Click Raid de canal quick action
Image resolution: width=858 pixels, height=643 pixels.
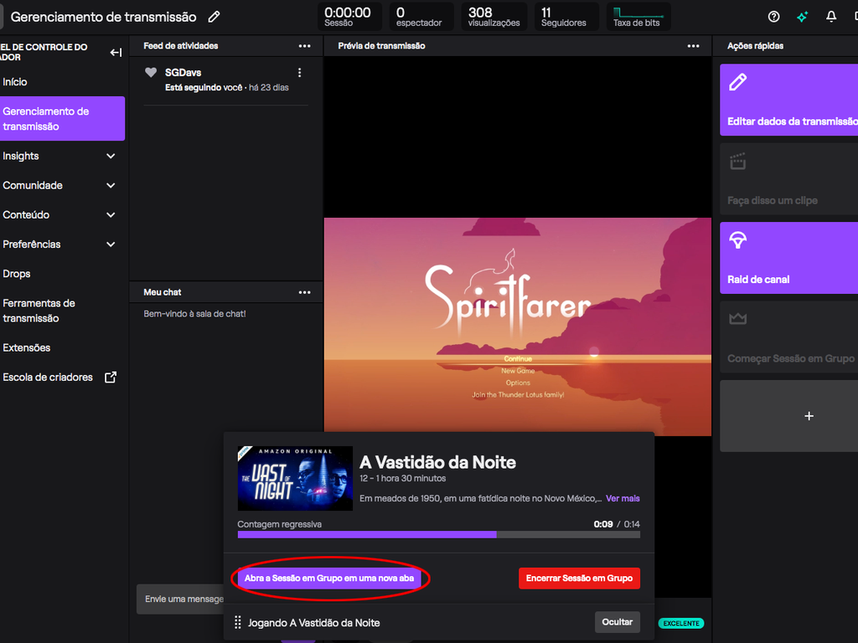click(x=789, y=258)
